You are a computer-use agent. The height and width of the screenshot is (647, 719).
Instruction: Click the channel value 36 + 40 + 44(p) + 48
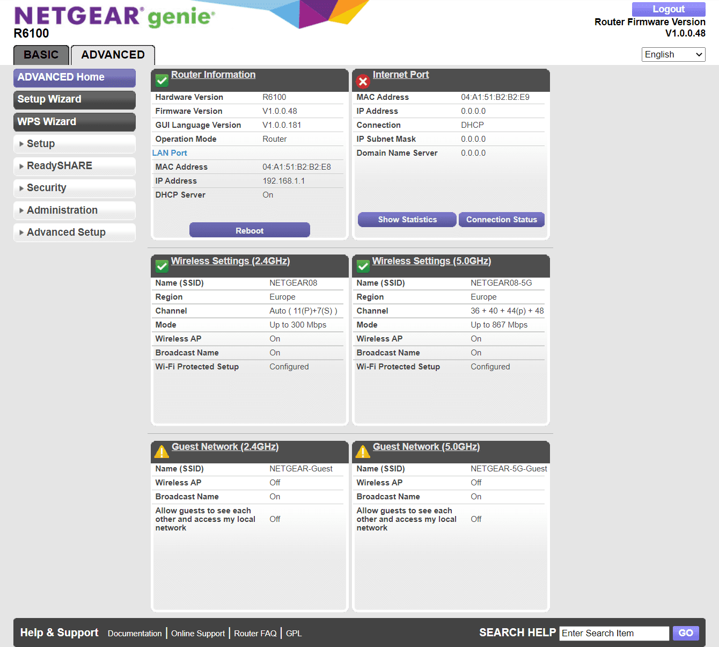(x=507, y=311)
